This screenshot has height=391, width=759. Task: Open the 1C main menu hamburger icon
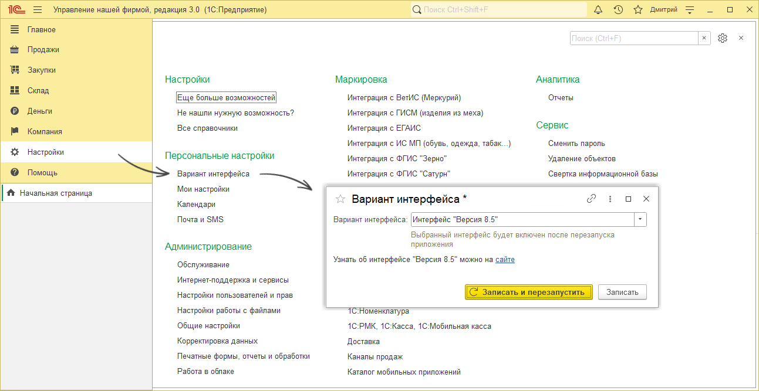pos(38,10)
